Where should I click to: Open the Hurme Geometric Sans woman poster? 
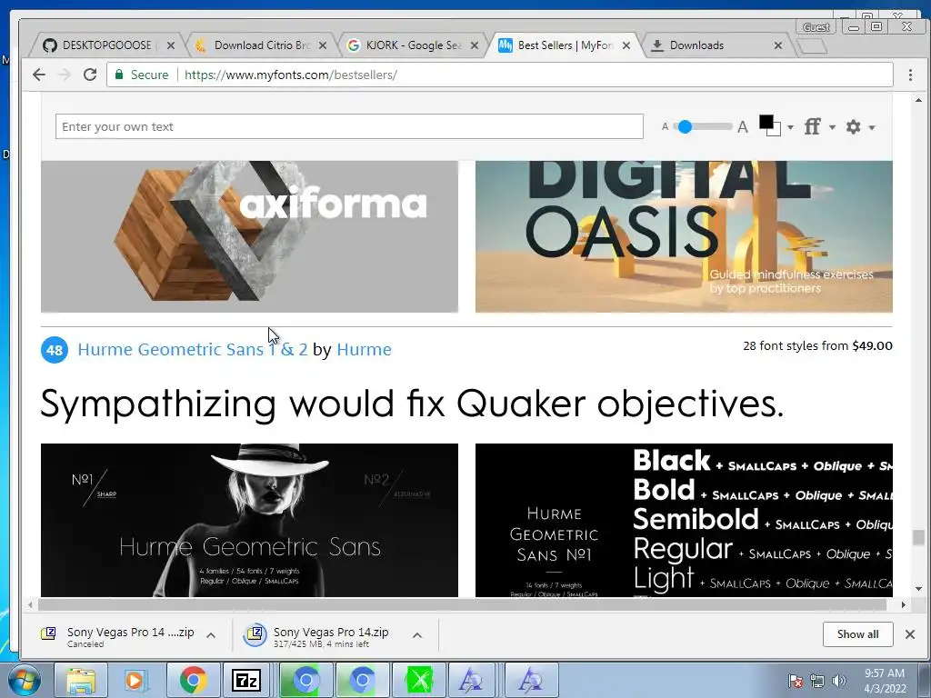tap(249, 520)
